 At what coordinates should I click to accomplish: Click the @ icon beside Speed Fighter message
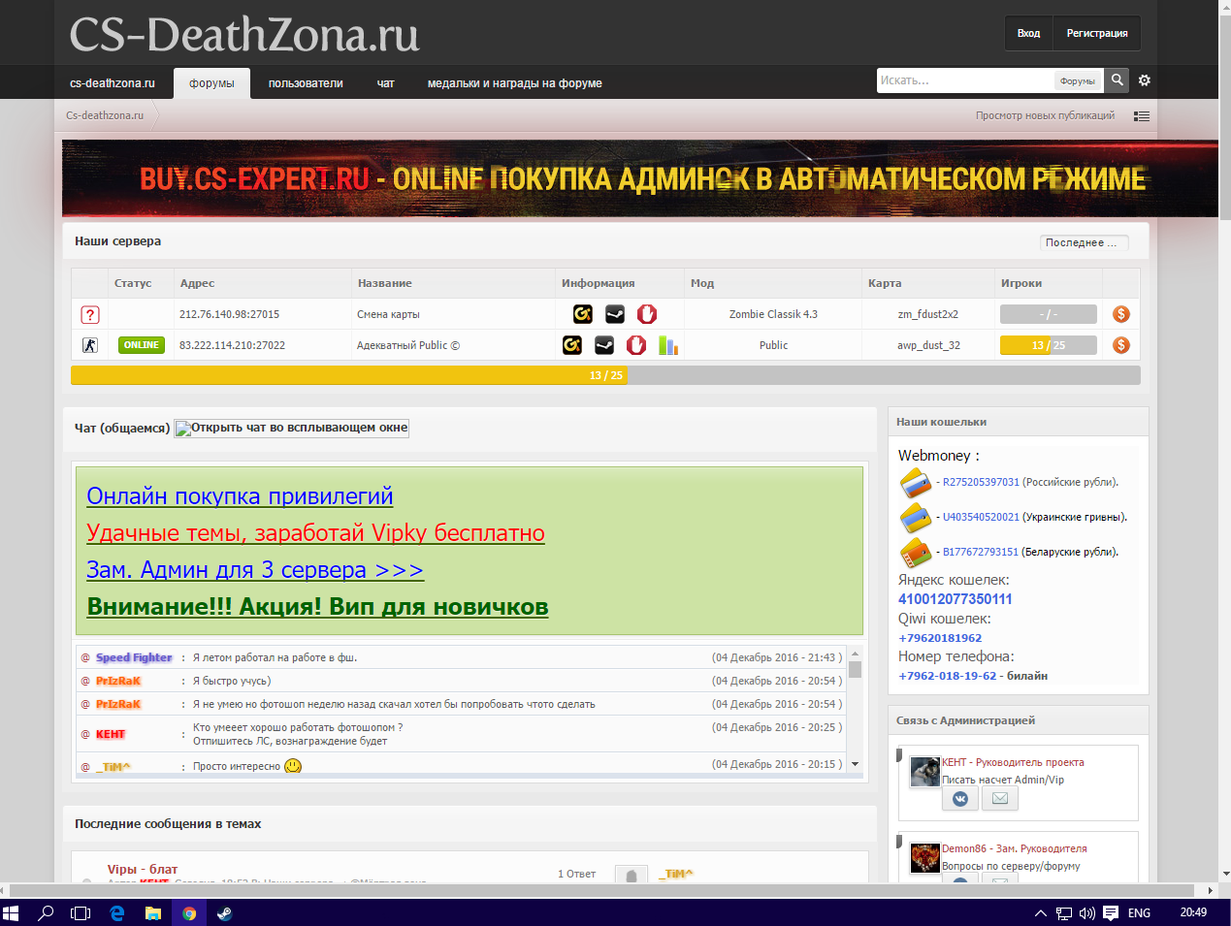point(85,657)
